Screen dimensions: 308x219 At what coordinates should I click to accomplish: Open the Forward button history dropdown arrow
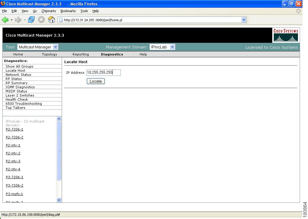point(25,20)
